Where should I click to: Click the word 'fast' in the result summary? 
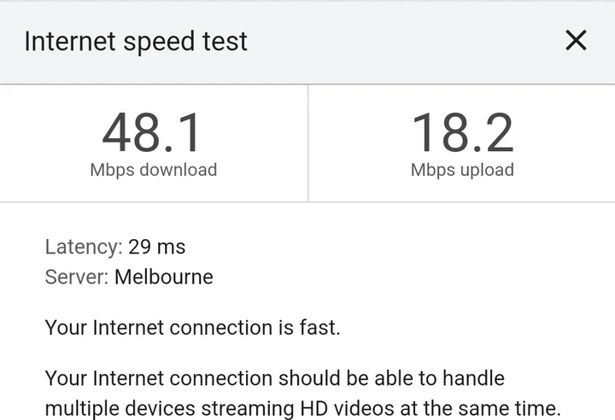click(321, 328)
